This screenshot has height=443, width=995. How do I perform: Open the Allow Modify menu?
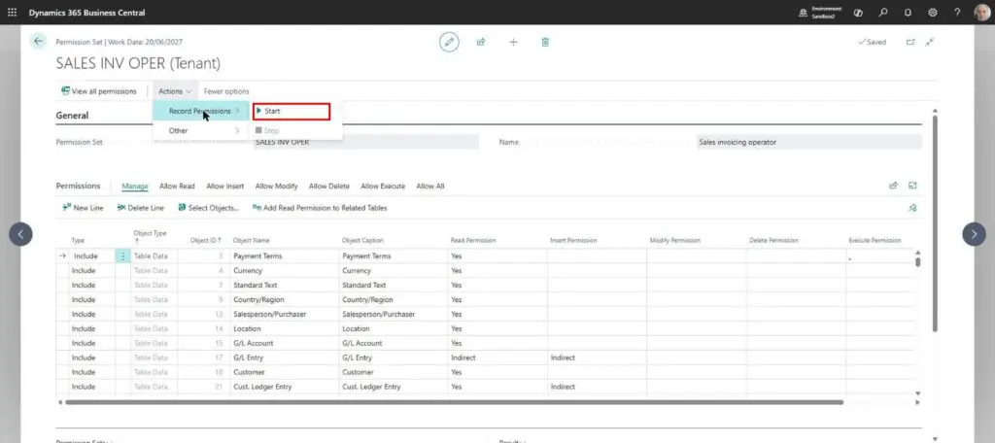pos(277,186)
